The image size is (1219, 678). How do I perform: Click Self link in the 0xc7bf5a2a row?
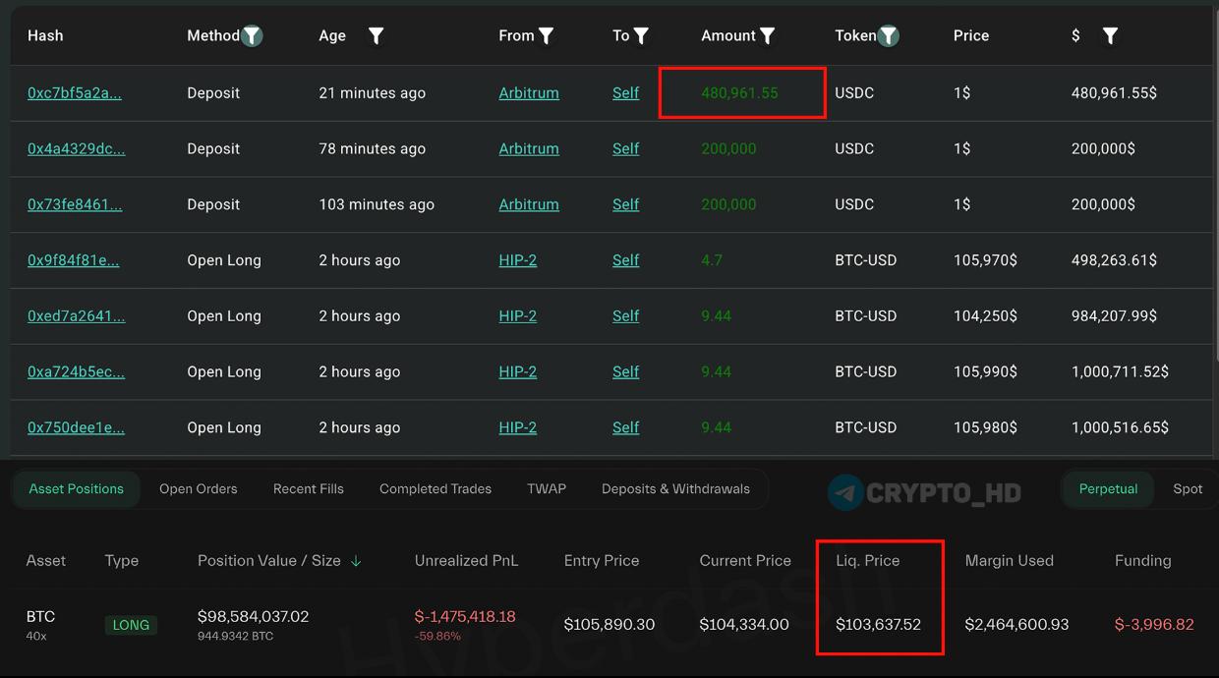[625, 93]
